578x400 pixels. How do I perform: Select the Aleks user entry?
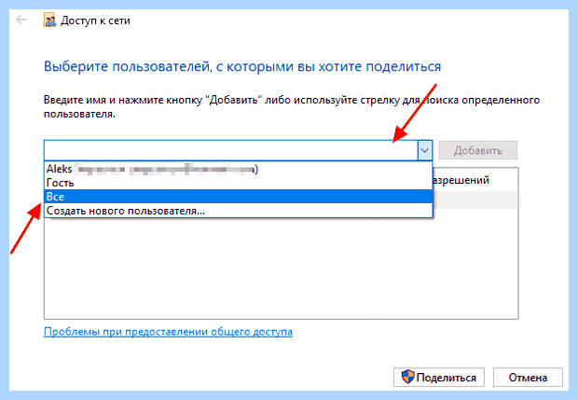tap(238, 169)
